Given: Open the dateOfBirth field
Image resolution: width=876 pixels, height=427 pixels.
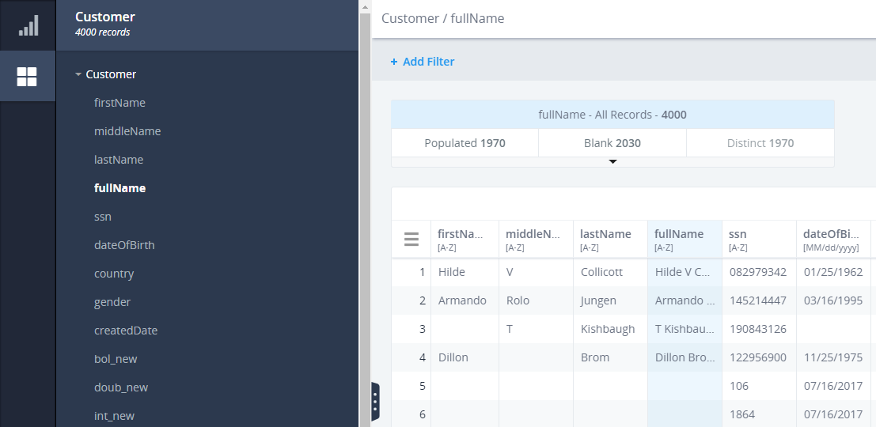Looking at the screenshot, I should [124, 245].
